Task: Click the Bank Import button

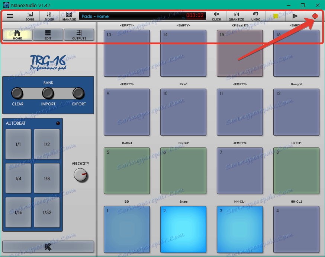Action: pos(48,93)
